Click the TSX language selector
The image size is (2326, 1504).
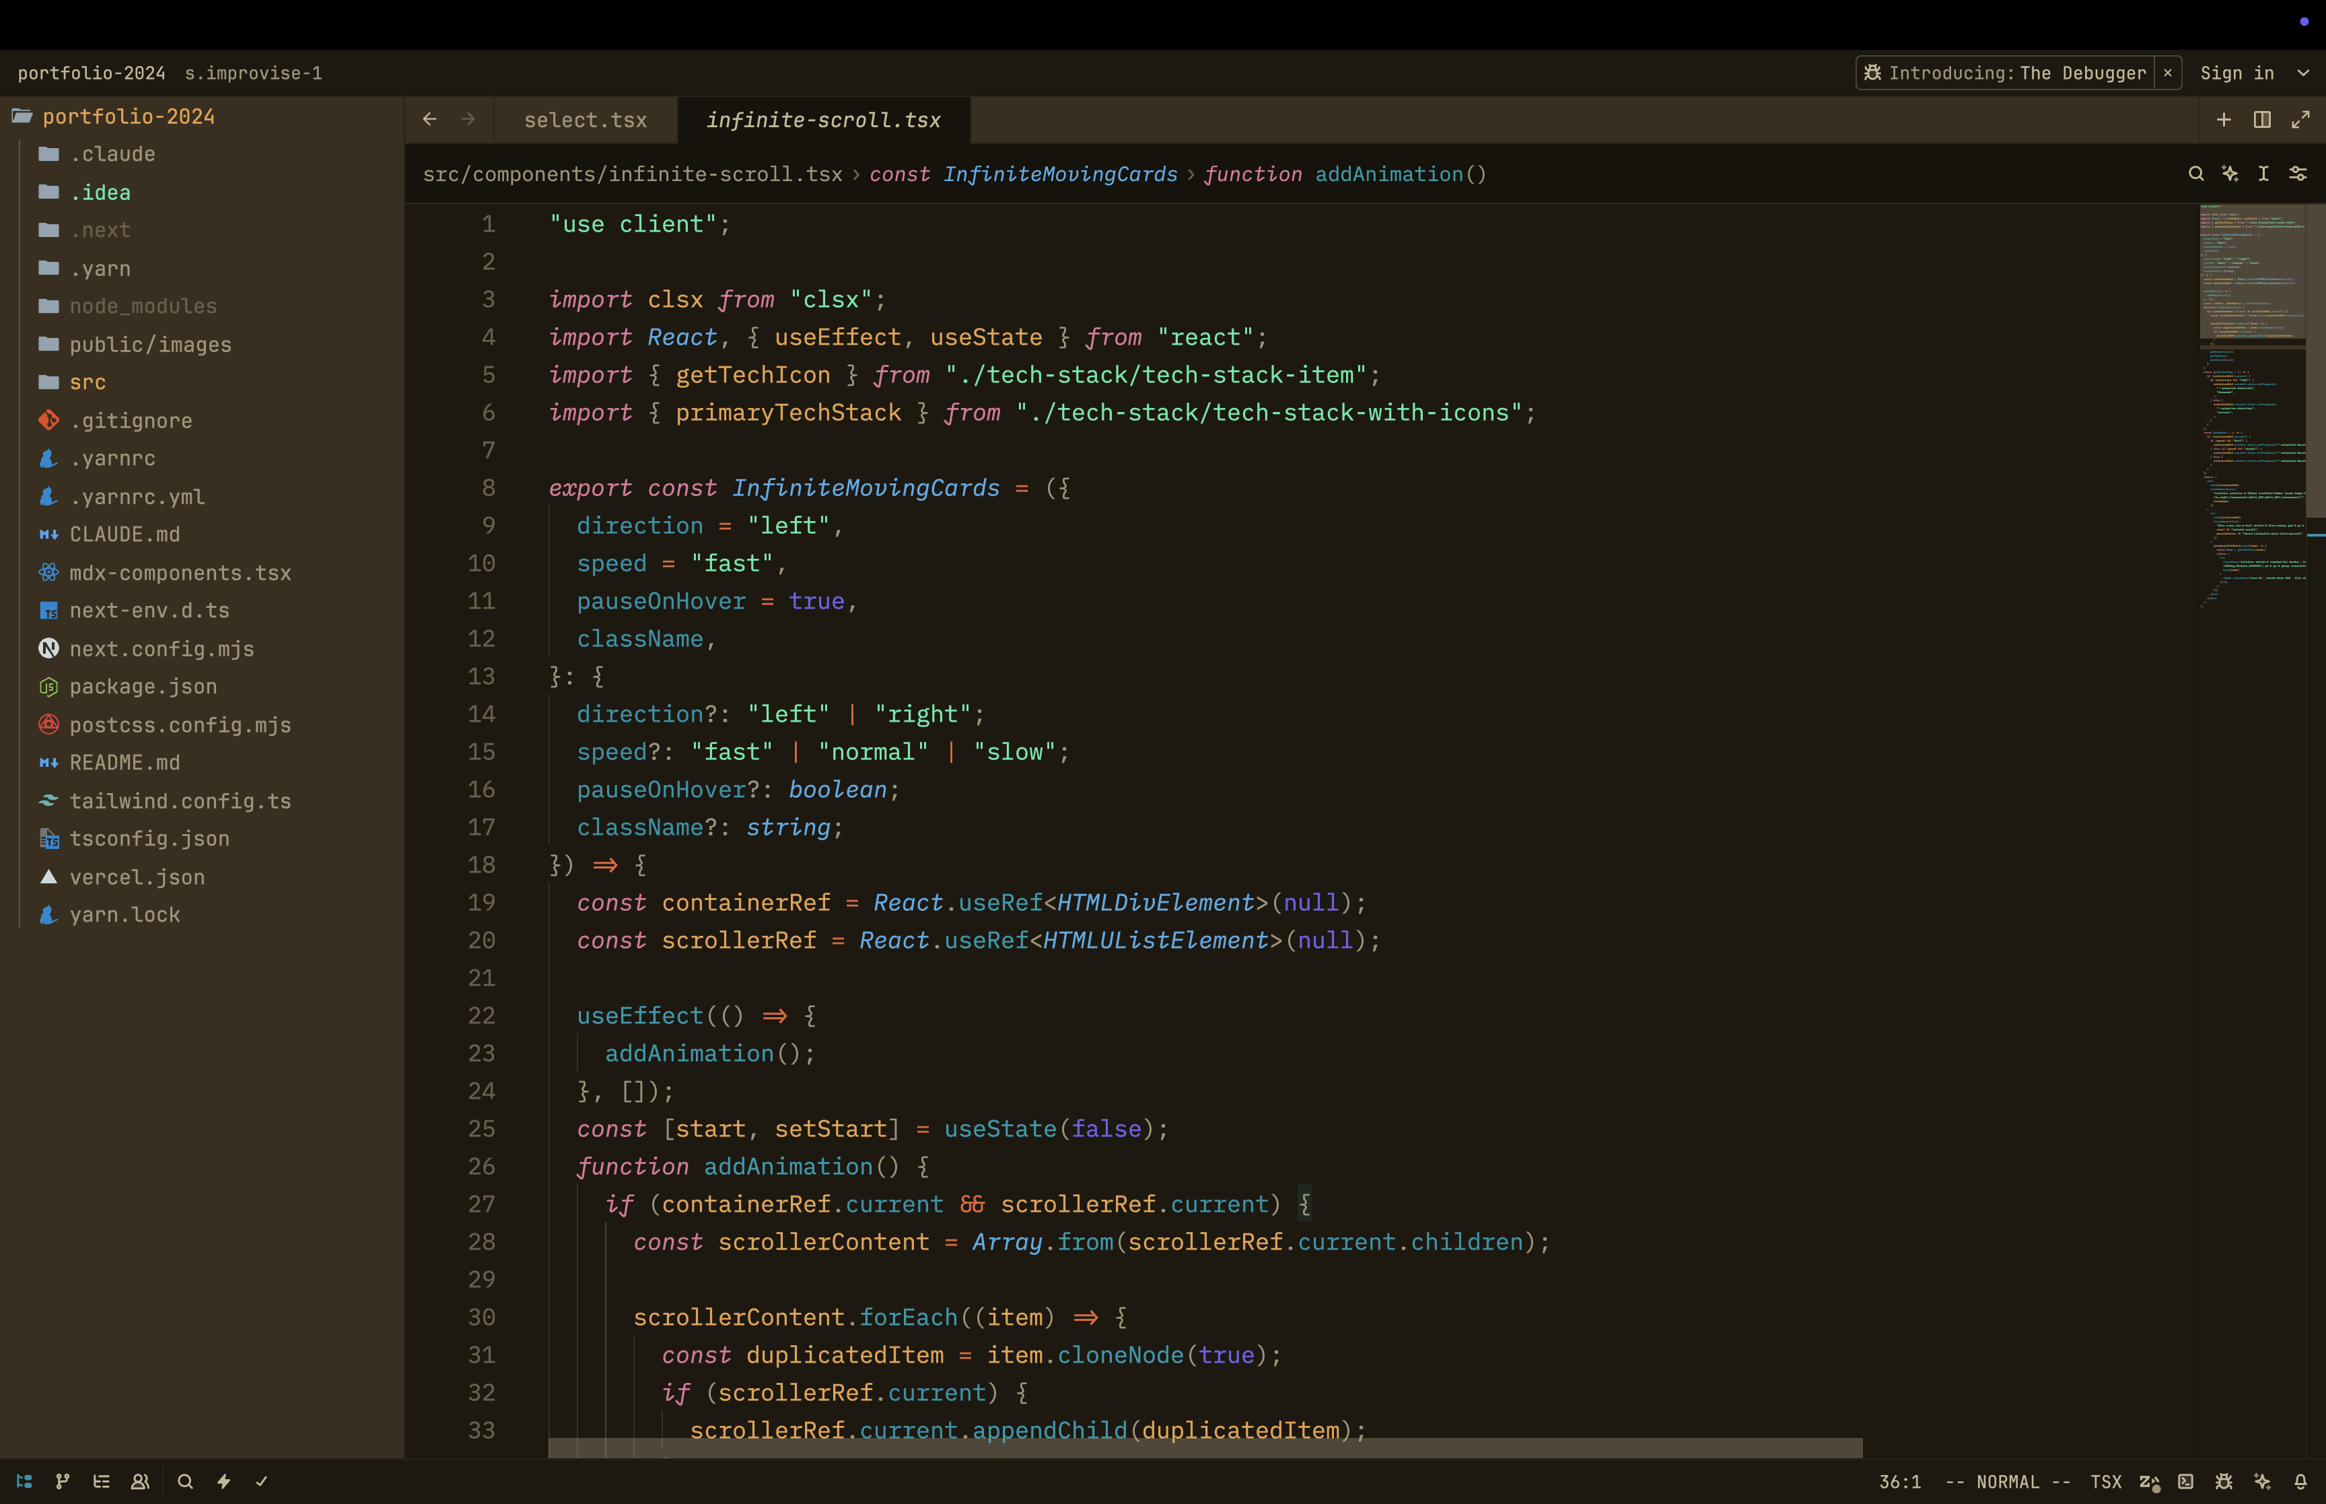pos(2105,1482)
